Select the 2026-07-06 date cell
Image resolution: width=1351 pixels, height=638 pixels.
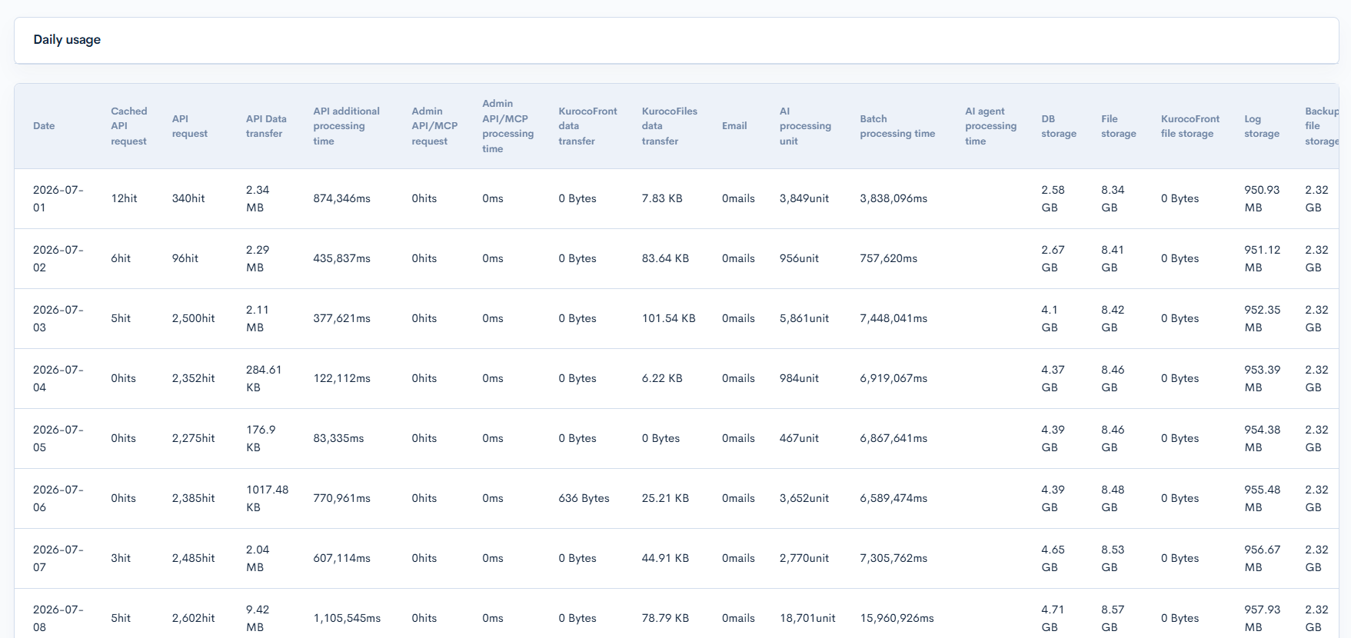(58, 498)
